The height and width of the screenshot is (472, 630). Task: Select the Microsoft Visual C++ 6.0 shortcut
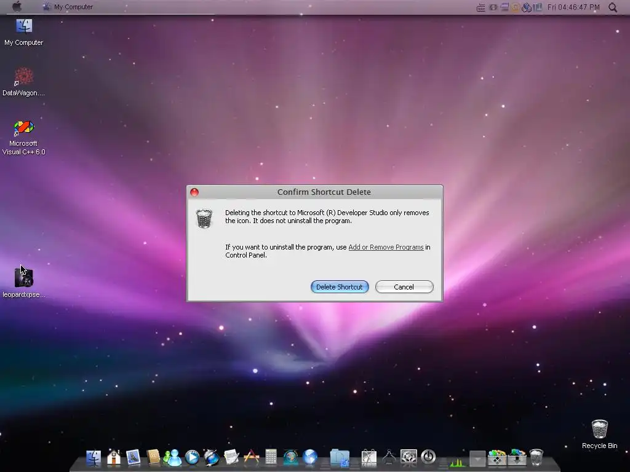point(24,138)
